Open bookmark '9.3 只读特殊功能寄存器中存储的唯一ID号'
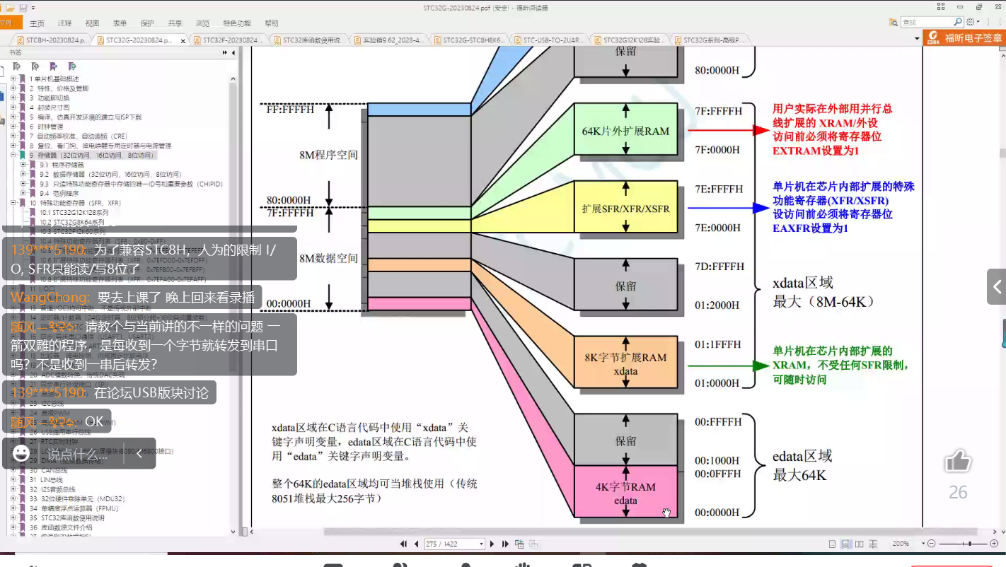 pos(131,184)
